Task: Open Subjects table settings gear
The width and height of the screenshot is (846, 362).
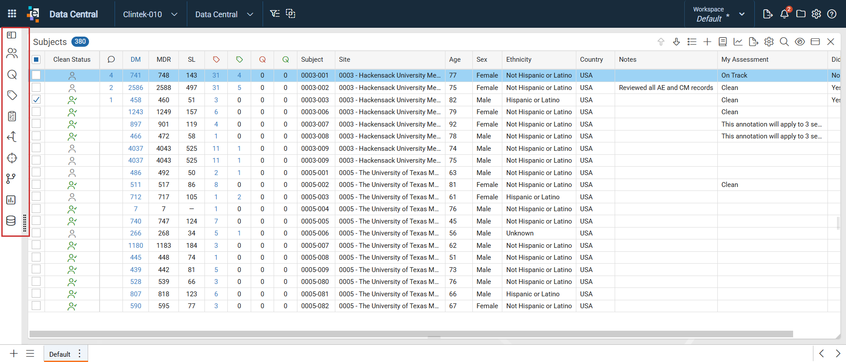Action: coord(769,42)
